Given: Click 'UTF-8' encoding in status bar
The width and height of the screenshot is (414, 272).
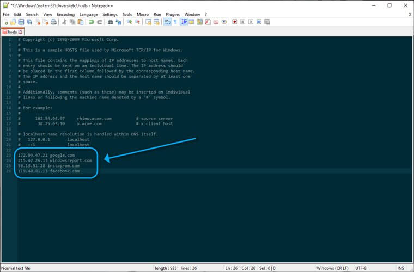Looking at the screenshot, I should pos(361,268).
